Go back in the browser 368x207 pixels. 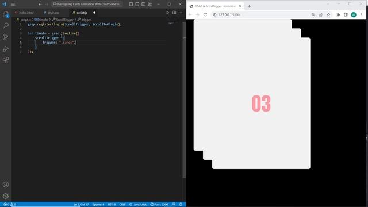190,14
